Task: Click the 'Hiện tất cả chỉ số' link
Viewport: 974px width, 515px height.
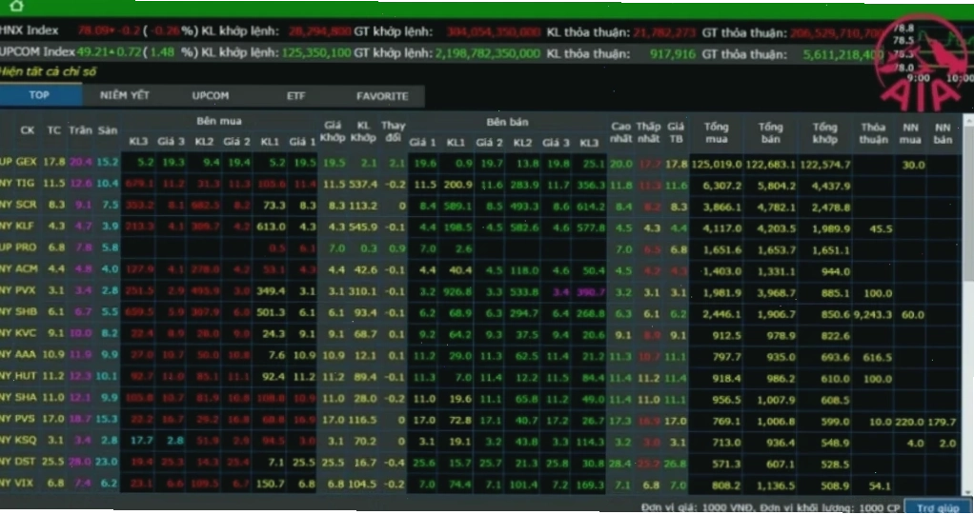Action: tap(49, 71)
